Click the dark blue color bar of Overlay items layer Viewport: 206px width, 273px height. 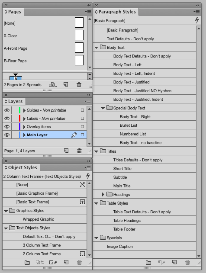click(19, 127)
